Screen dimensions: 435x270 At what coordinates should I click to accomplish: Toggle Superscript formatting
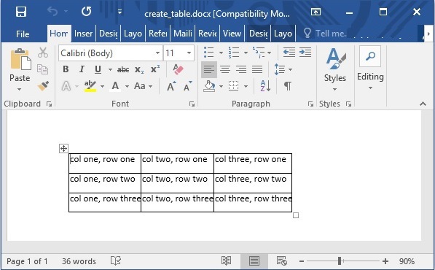pos(155,69)
